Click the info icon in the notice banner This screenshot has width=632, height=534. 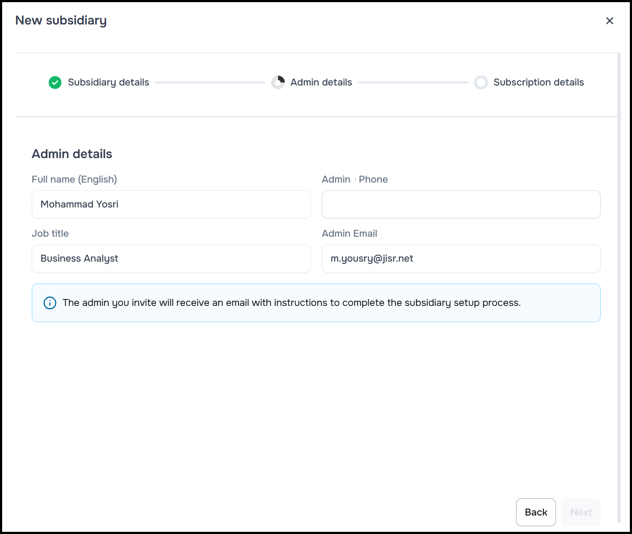coord(50,303)
